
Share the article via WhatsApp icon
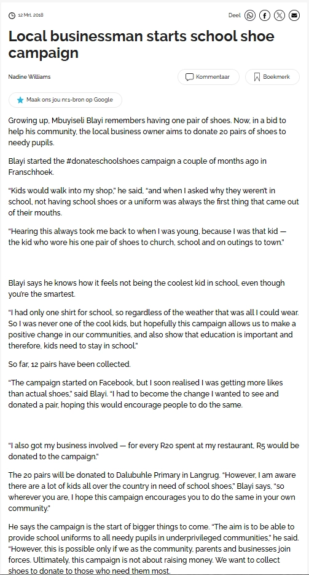click(250, 15)
